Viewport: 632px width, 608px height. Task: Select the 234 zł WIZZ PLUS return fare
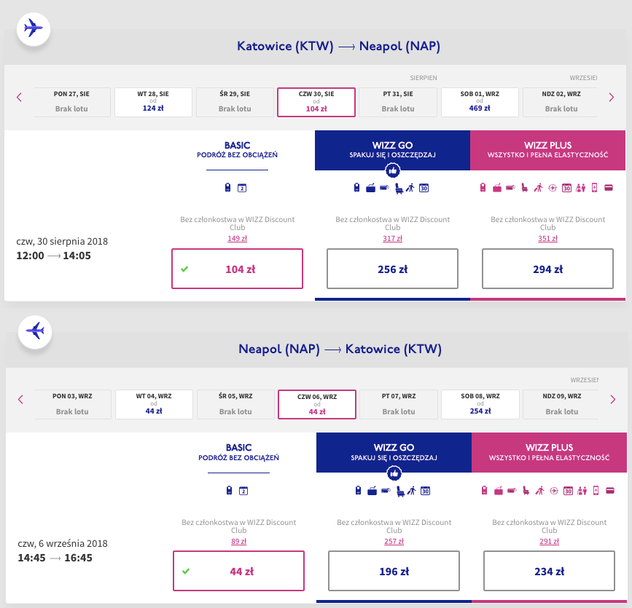click(549, 571)
